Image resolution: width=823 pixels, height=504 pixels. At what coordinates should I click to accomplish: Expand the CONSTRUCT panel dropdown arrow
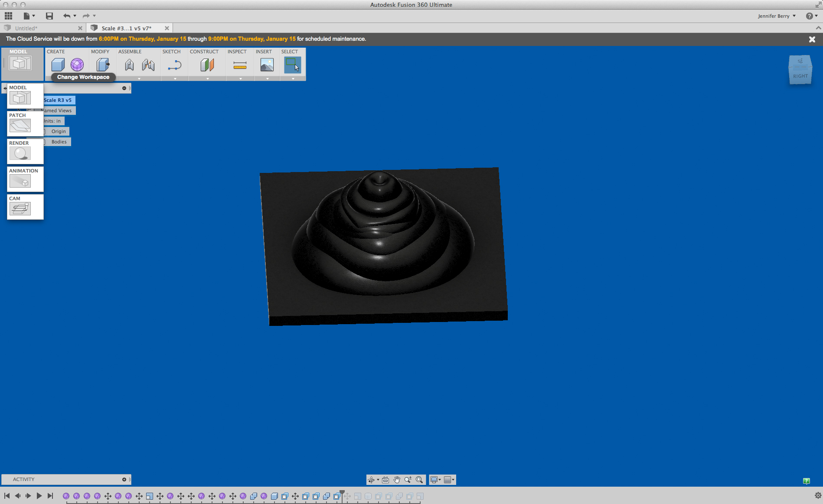click(x=208, y=79)
